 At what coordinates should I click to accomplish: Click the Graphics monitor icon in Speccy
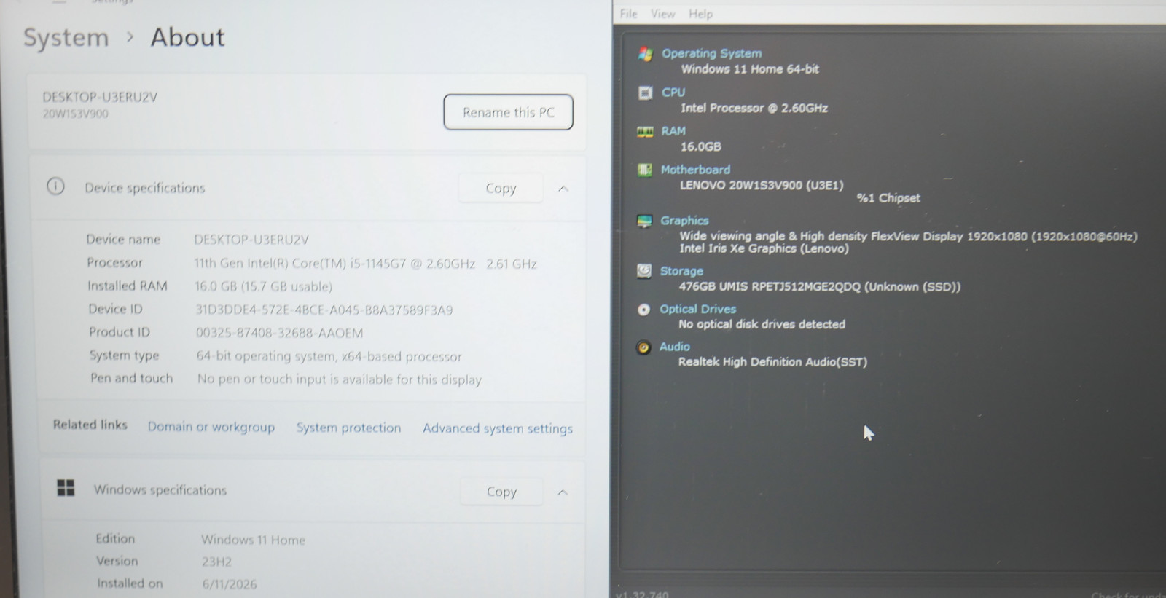[644, 221]
